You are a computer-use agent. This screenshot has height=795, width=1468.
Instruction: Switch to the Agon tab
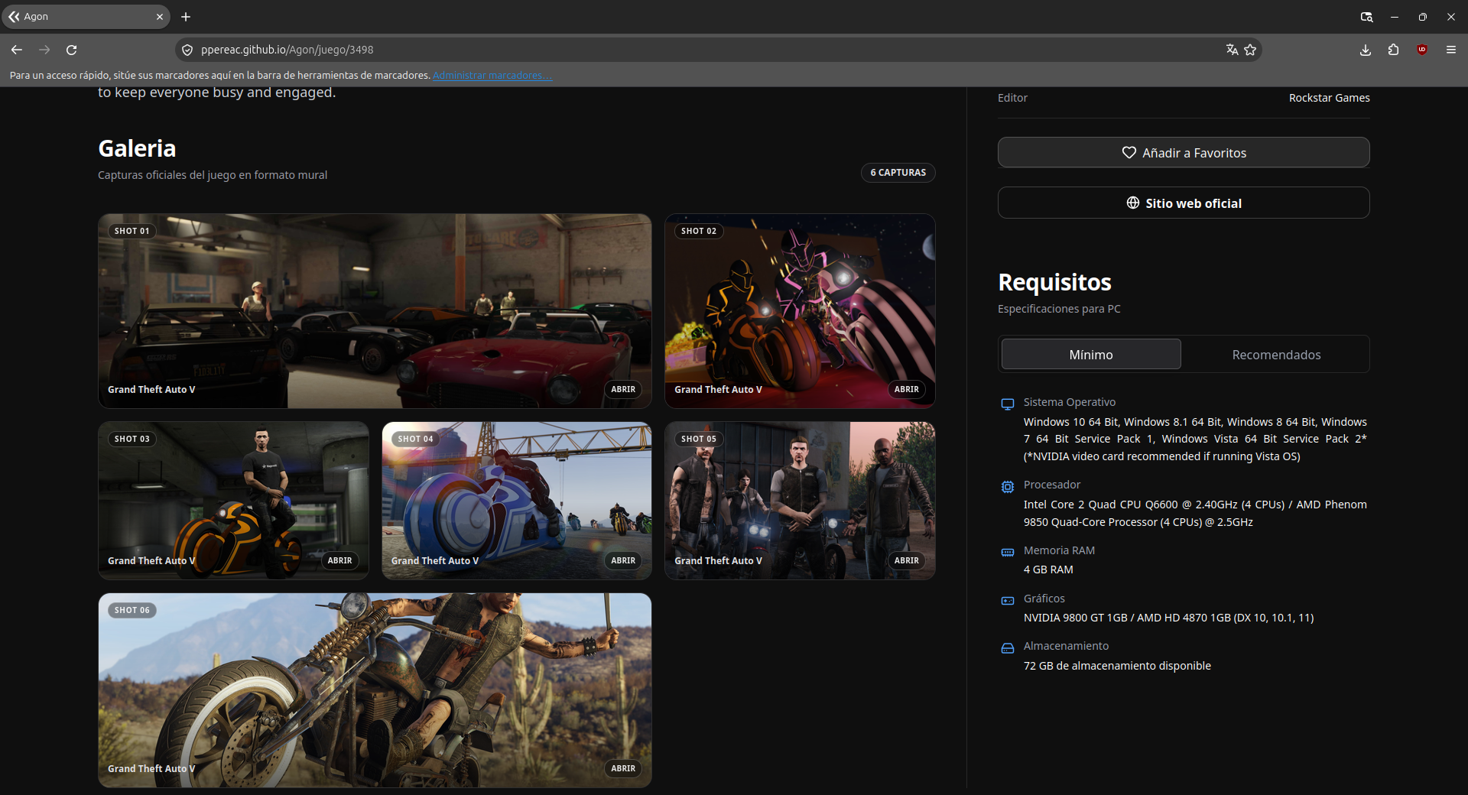(x=86, y=17)
